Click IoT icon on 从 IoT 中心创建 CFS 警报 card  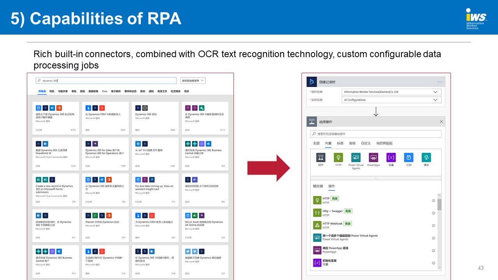tap(138, 144)
